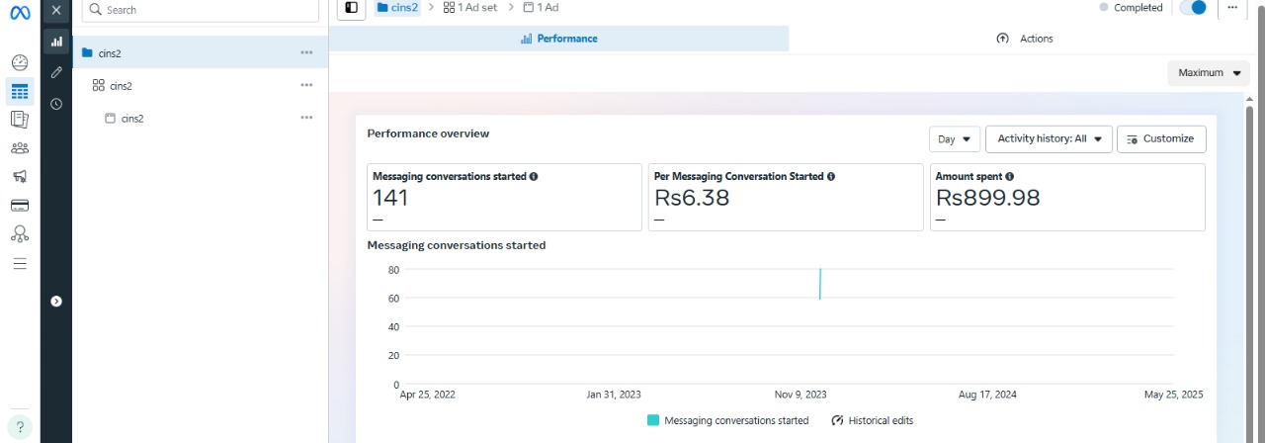Toggle the side panel layout button
The image size is (1265, 443).
352,8
